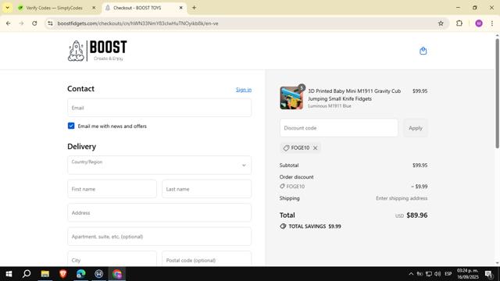Open Chrome's three-dot menu
This screenshot has height=281, width=500.
[492, 23]
